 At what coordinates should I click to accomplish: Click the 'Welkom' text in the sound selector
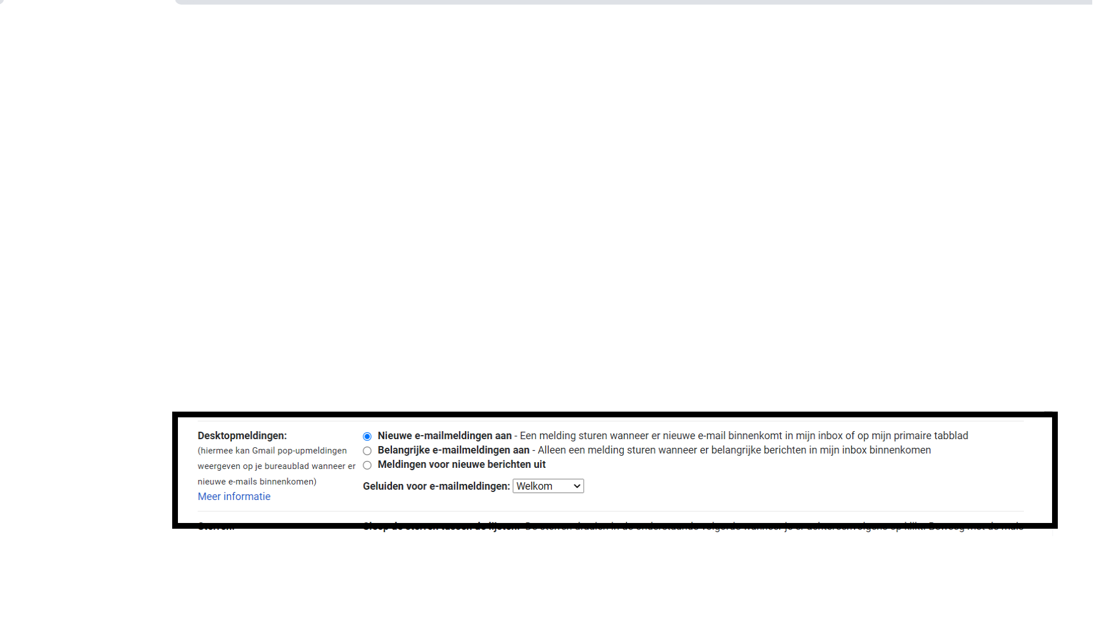pyautogui.click(x=534, y=486)
